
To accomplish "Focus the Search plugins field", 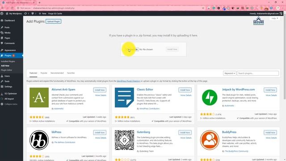I will (258, 73).
